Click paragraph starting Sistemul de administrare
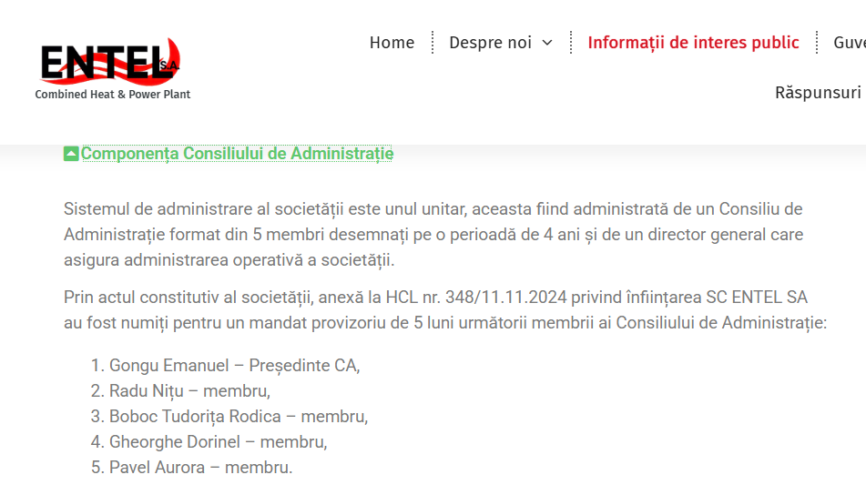The height and width of the screenshot is (495, 866). [x=433, y=235]
